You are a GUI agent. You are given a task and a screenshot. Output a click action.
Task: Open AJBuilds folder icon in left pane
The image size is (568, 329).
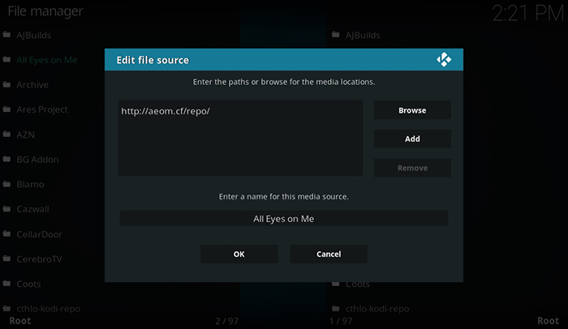click(x=6, y=35)
